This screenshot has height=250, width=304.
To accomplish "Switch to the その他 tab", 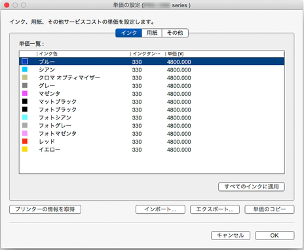I will 175,33.
